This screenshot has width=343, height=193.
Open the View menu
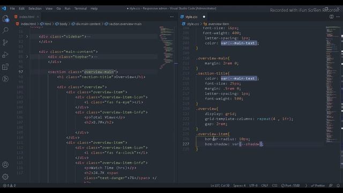click(x=49, y=9)
